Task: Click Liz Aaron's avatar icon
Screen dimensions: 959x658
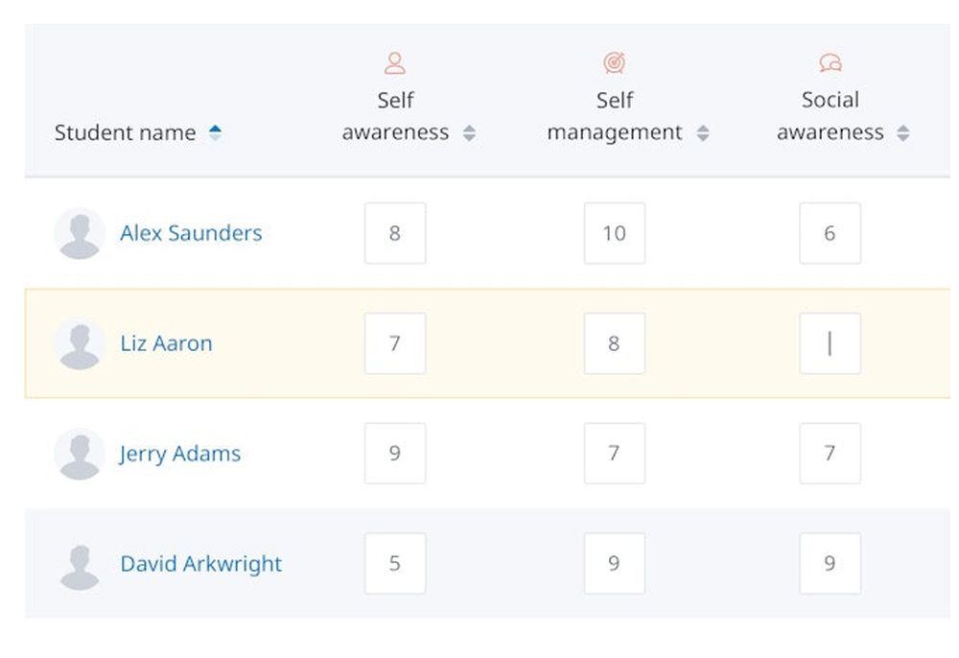Action: [80, 343]
